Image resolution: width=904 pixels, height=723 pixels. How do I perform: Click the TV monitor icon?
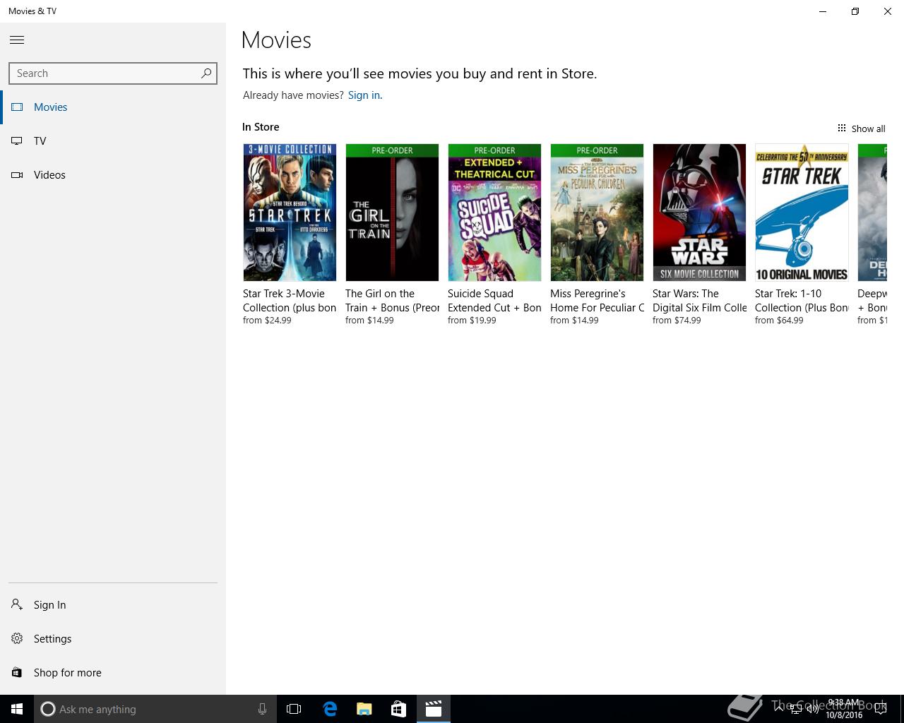pos(17,141)
